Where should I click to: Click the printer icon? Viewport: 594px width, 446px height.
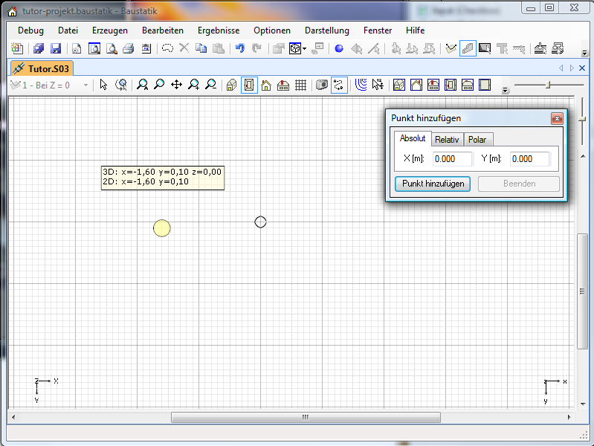129,48
